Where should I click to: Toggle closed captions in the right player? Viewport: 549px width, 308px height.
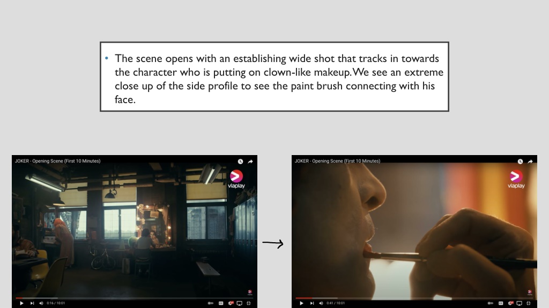(501, 303)
